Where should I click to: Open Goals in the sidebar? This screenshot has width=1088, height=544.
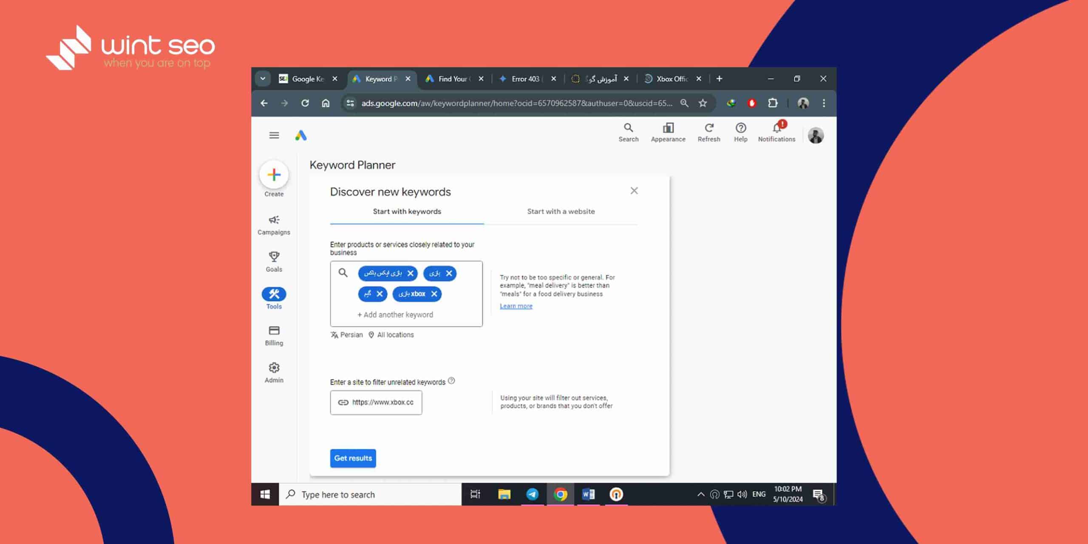tap(274, 262)
